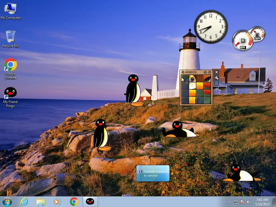276x207 pixels.
Task: Click the white puzzle tile
Action: click(192, 86)
